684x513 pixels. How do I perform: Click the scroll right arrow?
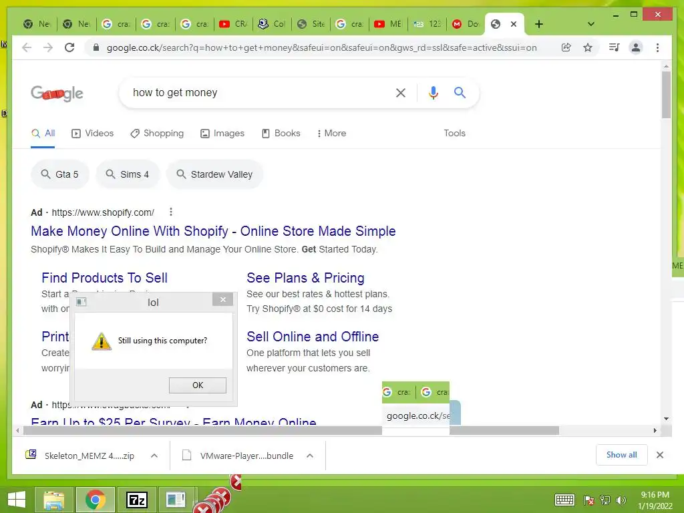(655, 431)
